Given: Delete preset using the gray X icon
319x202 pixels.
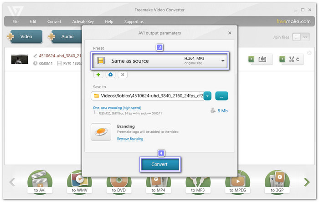Looking at the screenshot, I should coord(123,75).
